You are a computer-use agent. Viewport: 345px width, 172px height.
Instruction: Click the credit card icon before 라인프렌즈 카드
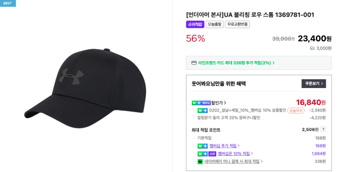pyautogui.click(x=194, y=63)
